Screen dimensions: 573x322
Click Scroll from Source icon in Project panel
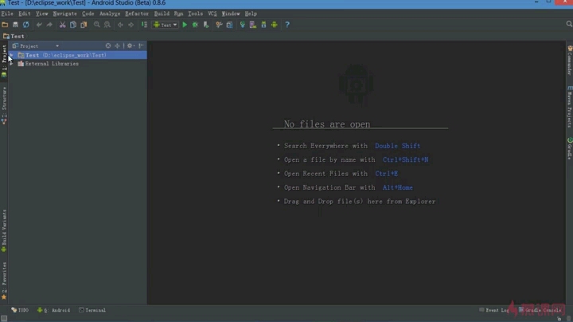pos(107,45)
